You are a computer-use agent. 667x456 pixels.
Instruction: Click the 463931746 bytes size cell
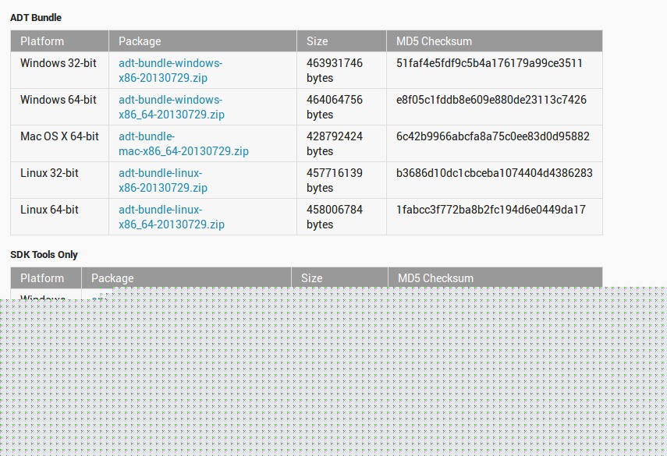pos(333,70)
